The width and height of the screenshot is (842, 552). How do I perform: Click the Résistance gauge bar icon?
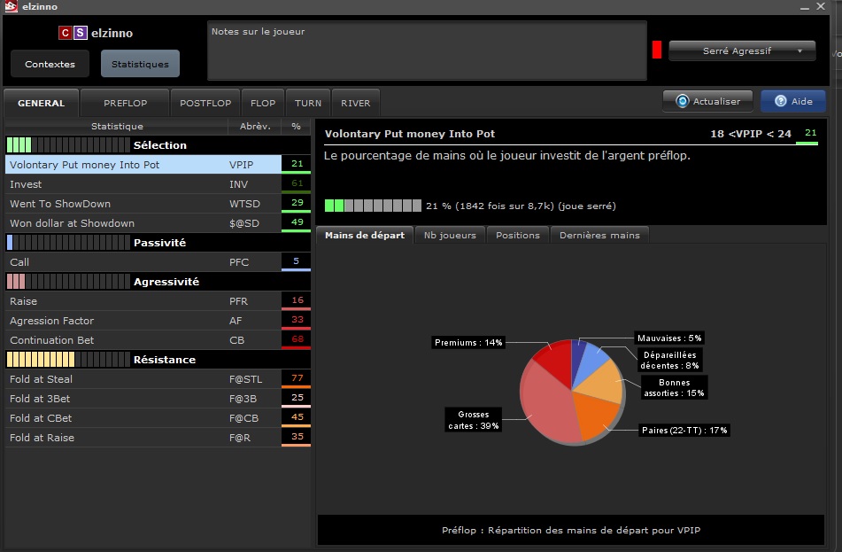[66, 360]
